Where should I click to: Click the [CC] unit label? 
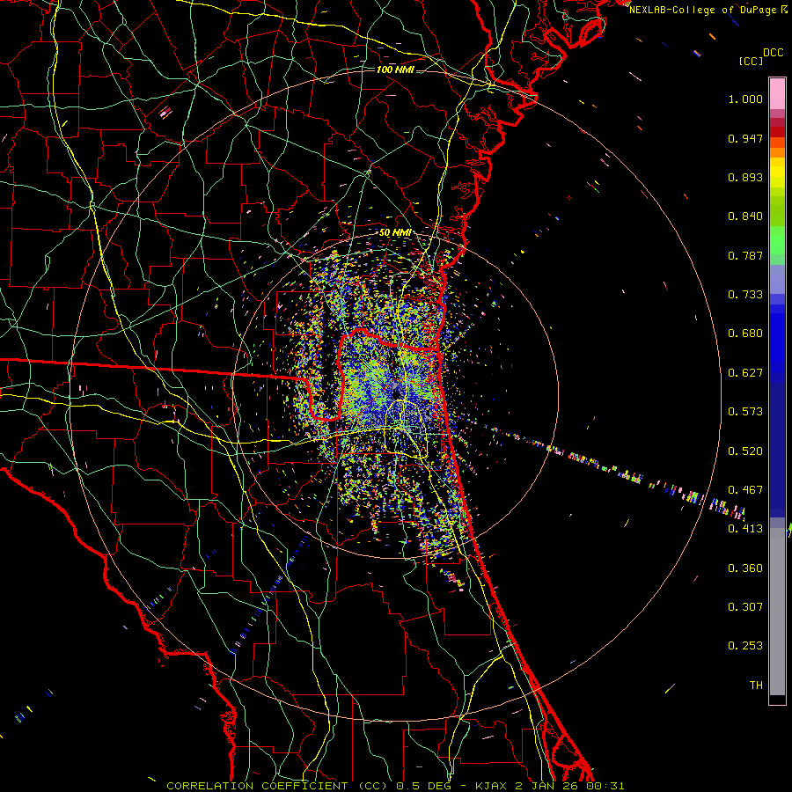tap(751, 61)
